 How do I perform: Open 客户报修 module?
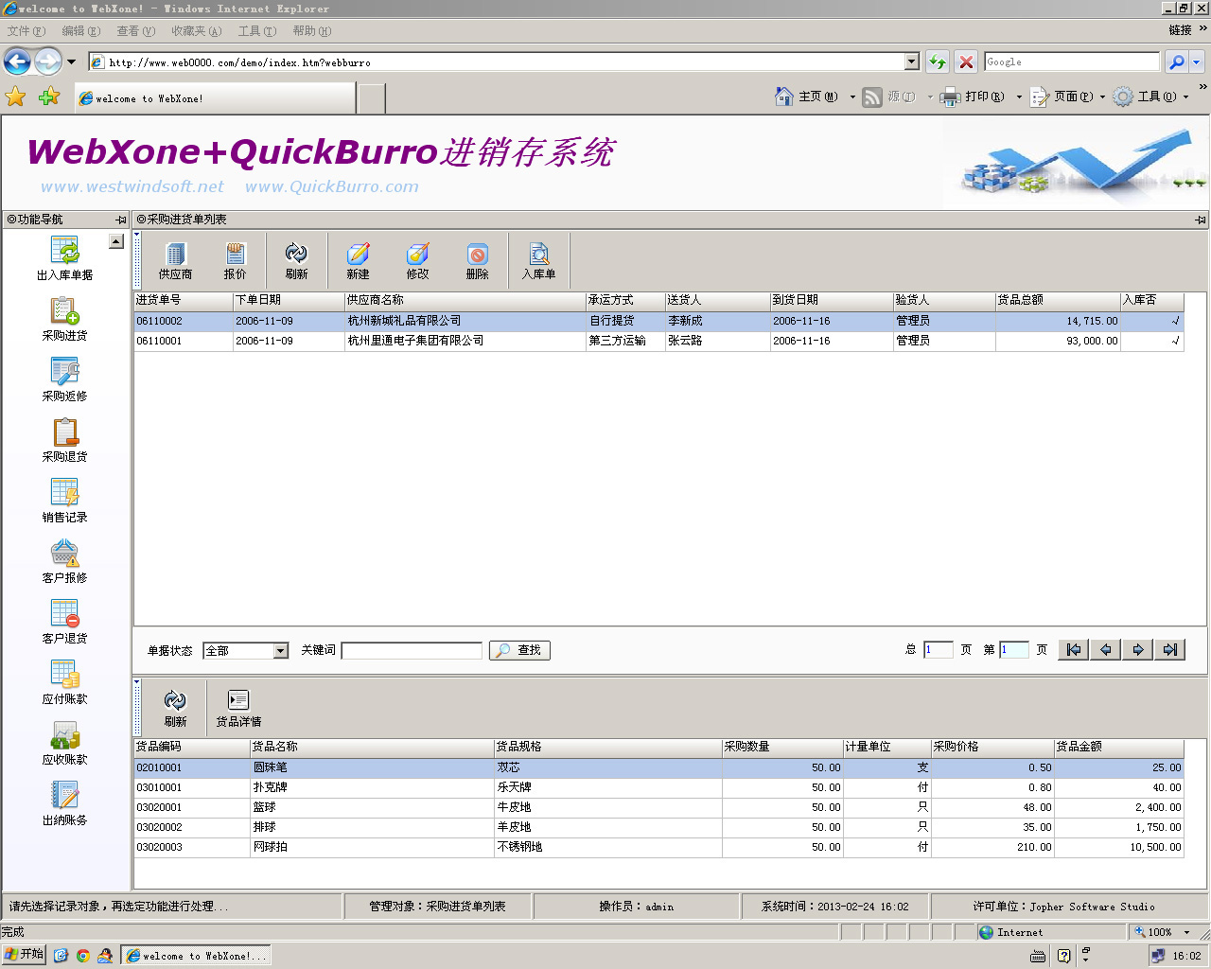click(64, 561)
